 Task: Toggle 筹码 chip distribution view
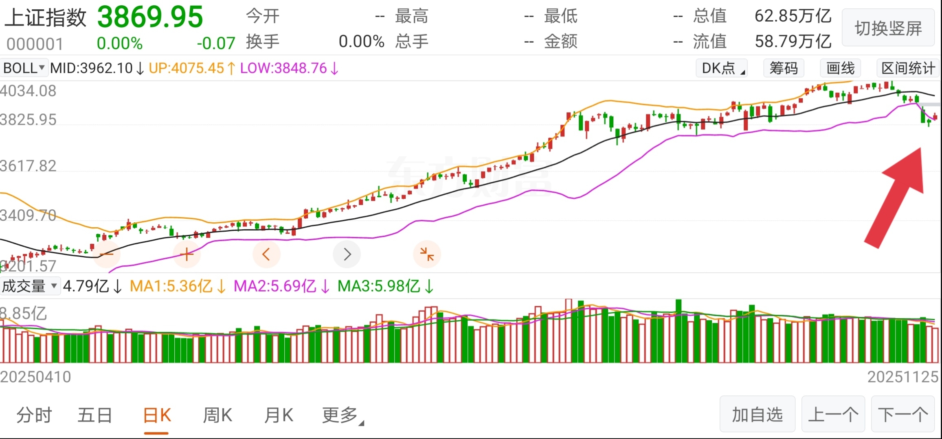click(784, 68)
